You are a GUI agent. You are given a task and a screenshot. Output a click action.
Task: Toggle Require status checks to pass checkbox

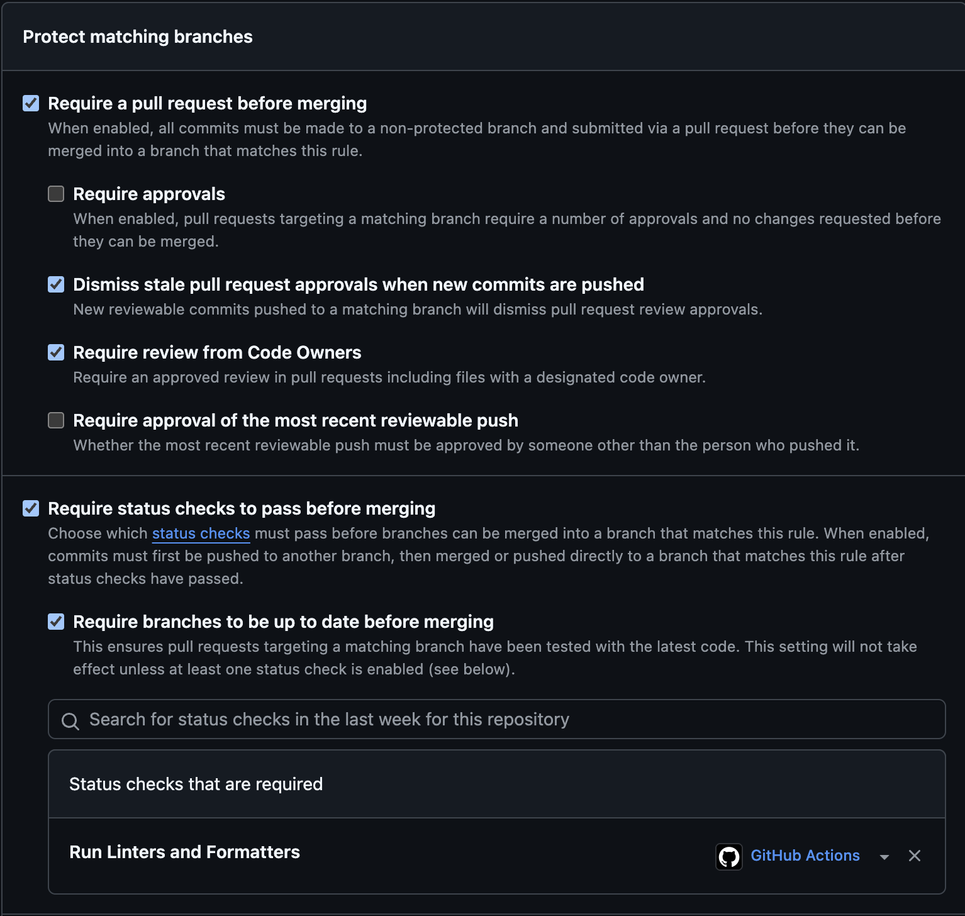[31, 508]
